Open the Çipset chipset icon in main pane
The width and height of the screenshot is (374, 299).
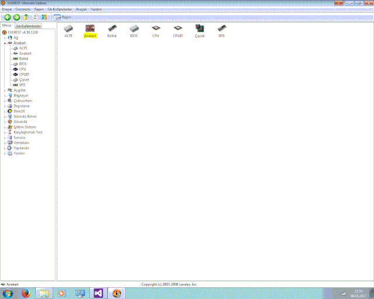[x=200, y=31]
